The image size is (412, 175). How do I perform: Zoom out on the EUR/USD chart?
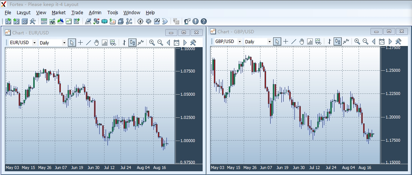[x=160, y=43]
